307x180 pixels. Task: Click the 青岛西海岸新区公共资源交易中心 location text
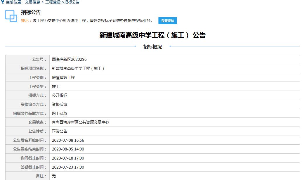pyautogui.click(x=80, y=122)
